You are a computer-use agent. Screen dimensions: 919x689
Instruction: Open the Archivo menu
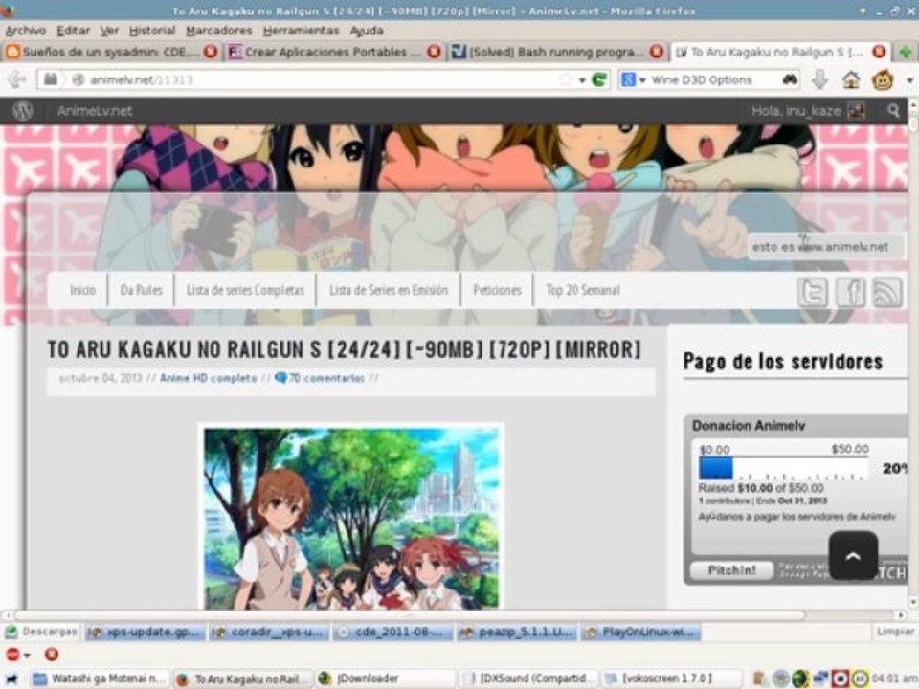coord(25,31)
